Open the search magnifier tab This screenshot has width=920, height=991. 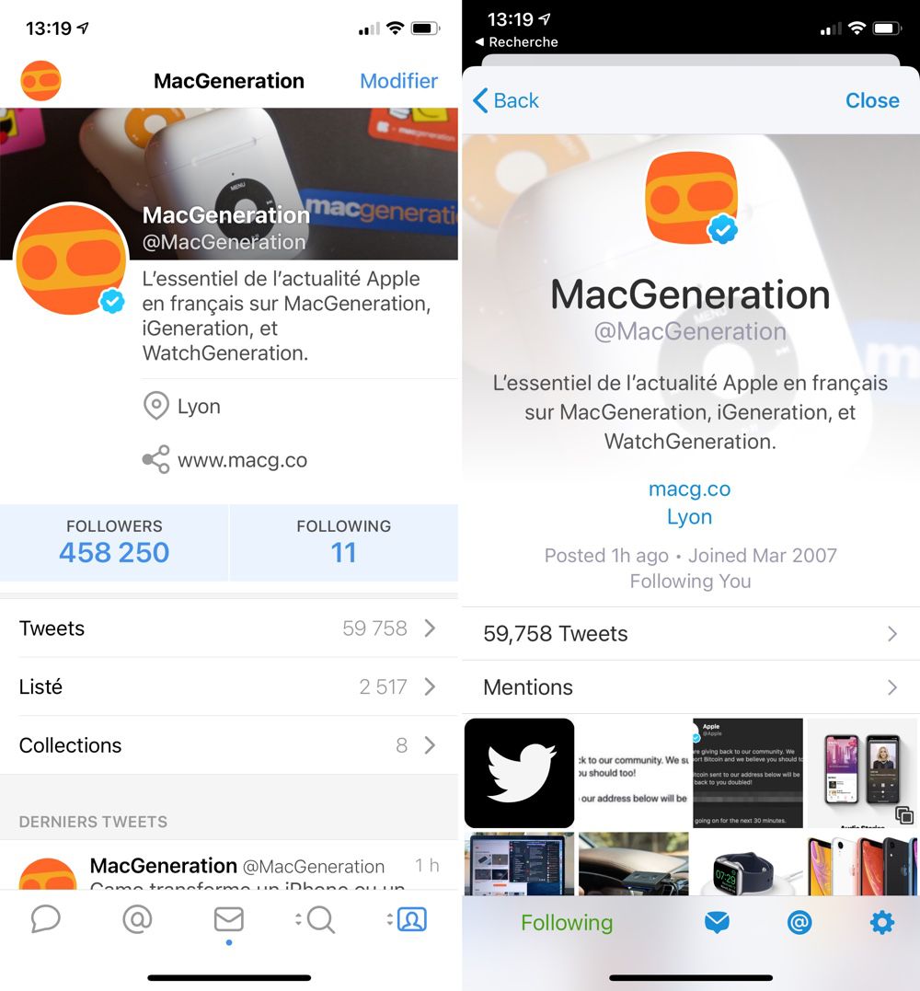[316, 919]
